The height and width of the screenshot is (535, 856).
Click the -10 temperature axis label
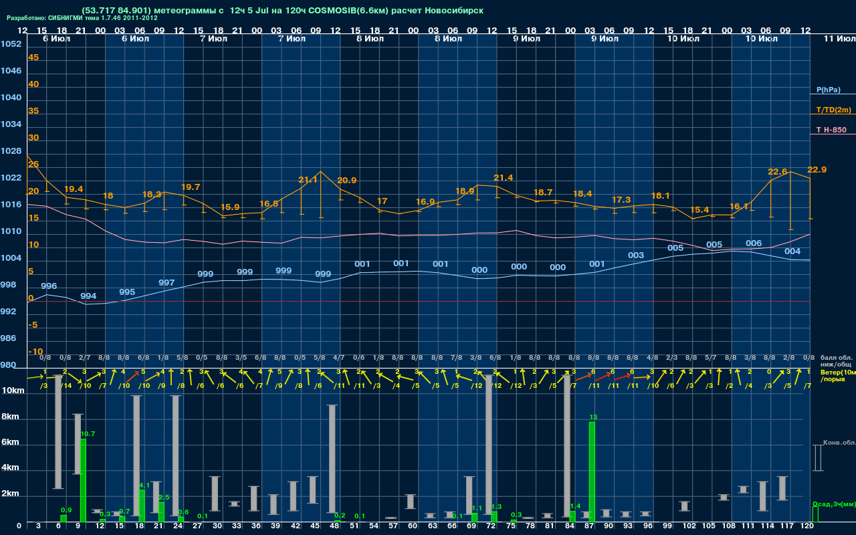coord(35,352)
